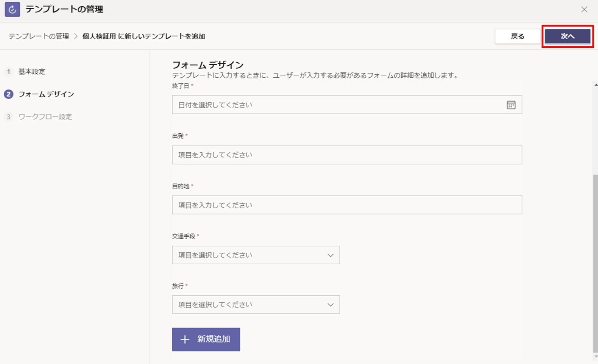Open the 終了日 date selection field
This screenshot has width=598, height=364.
coord(336,105)
